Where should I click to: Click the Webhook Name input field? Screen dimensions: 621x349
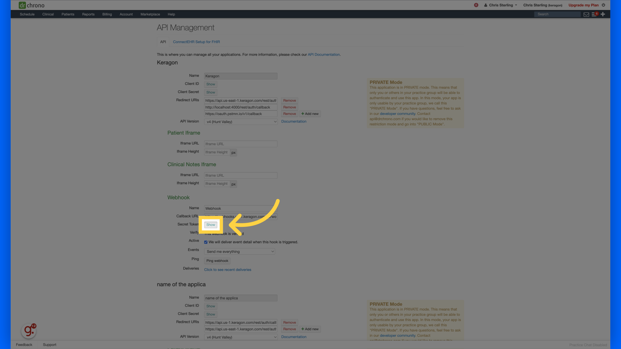click(x=241, y=208)
